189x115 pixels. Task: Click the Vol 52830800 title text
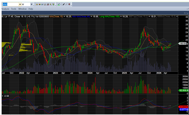coord(42,16)
